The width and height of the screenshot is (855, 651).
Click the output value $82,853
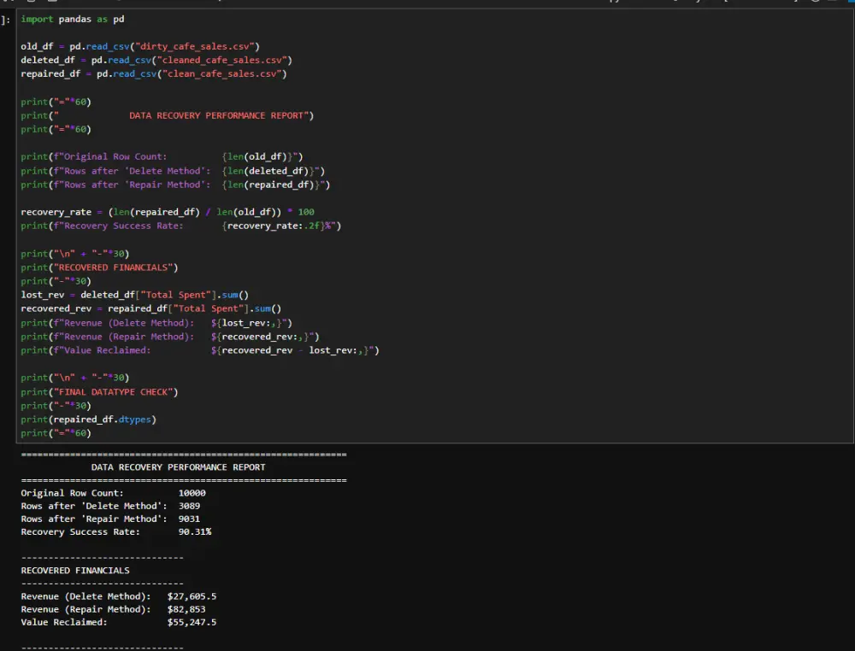(186, 610)
